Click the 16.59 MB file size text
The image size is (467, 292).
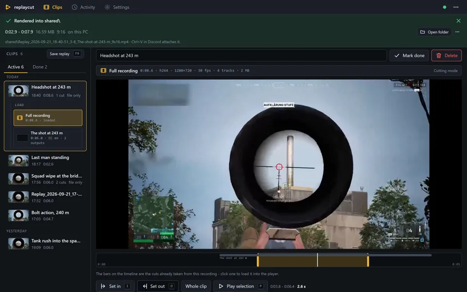45,32
